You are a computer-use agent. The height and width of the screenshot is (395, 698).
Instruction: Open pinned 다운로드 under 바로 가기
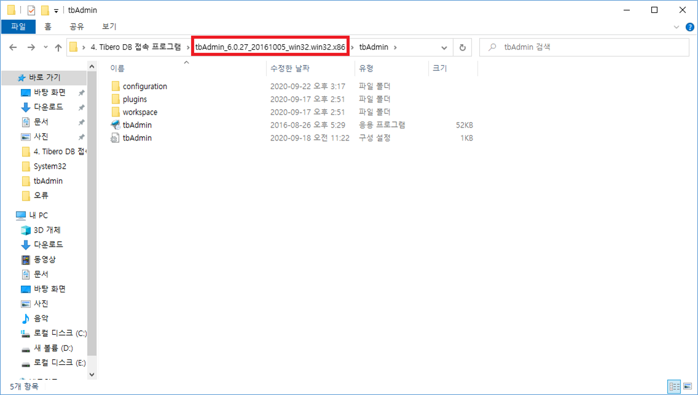[x=49, y=107]
